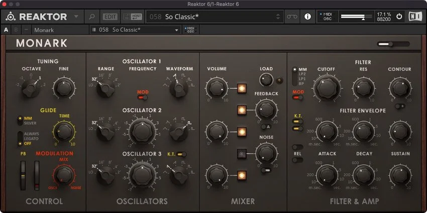The height and width of the screenshot is (213, 427).
Task: Click the PB pitch bend wheel
Action: (23, 175)
